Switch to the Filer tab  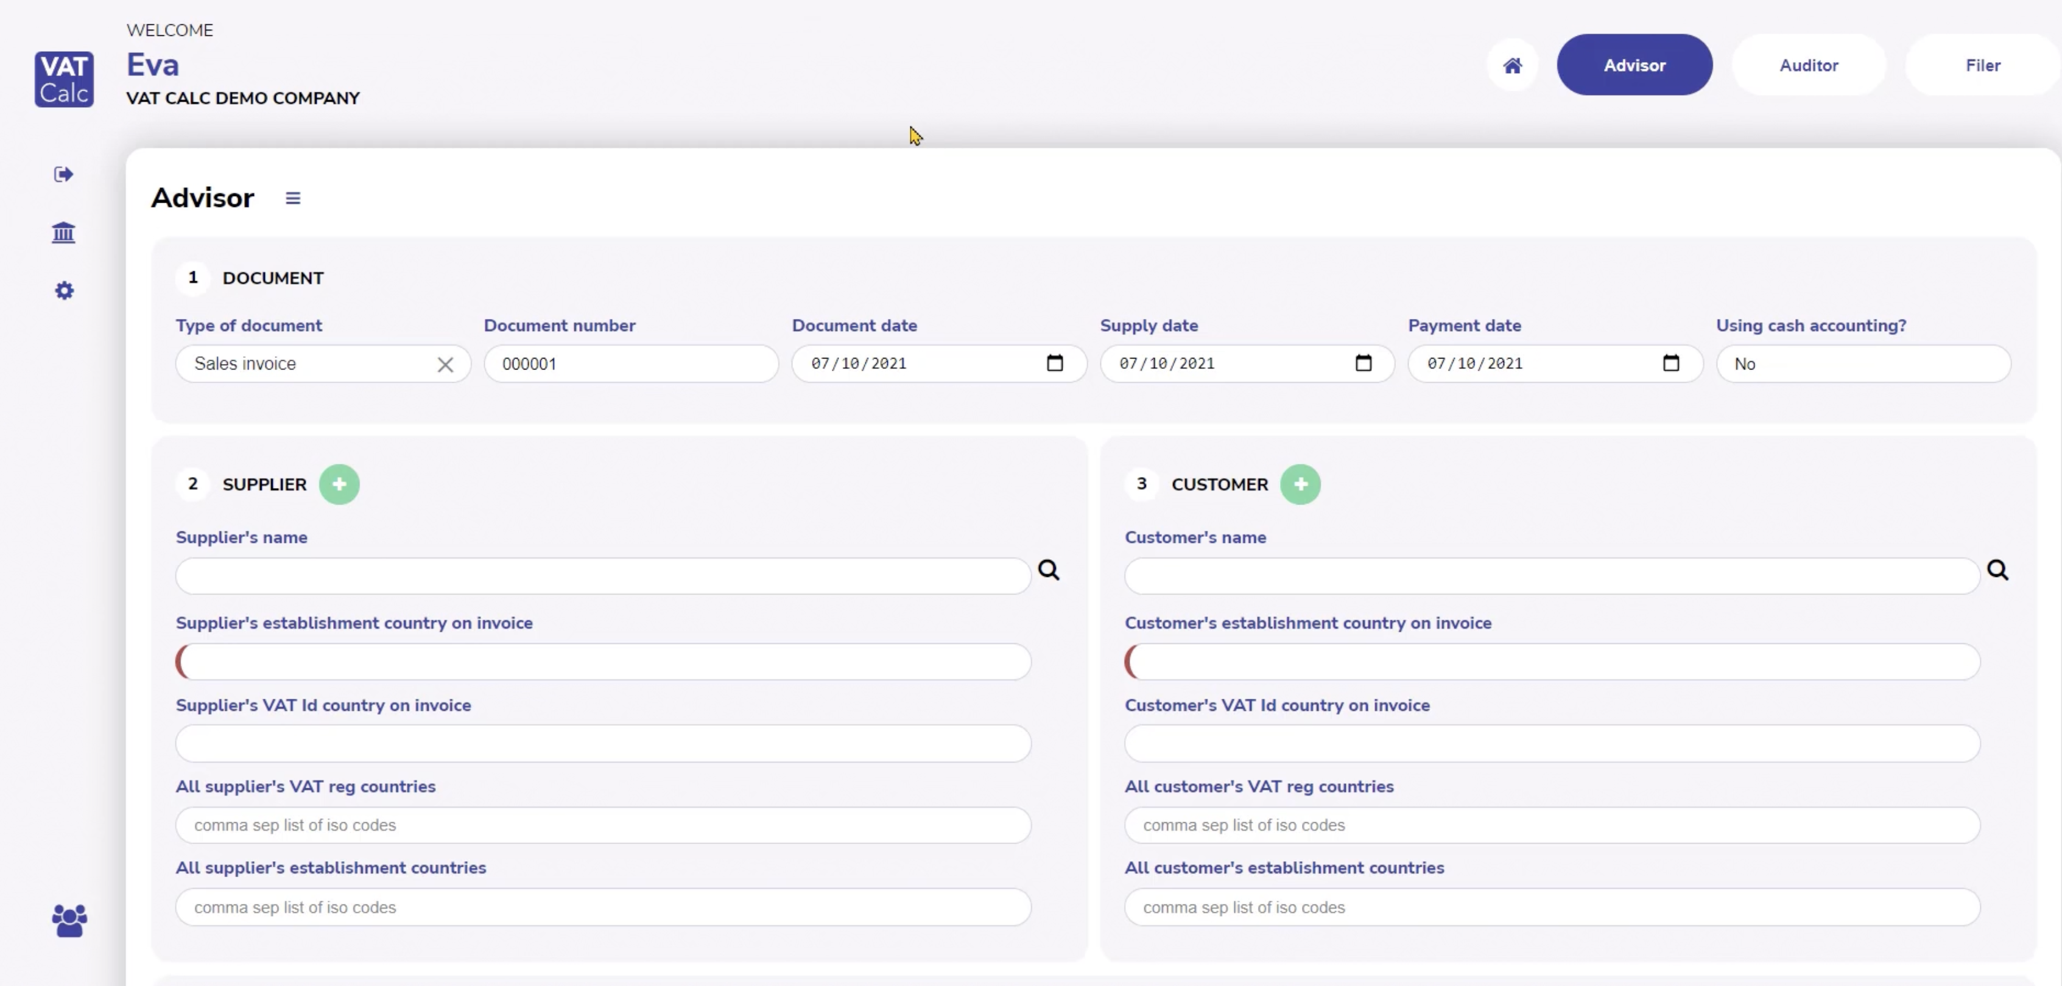pyautogui.click(x=1983, y=65)
